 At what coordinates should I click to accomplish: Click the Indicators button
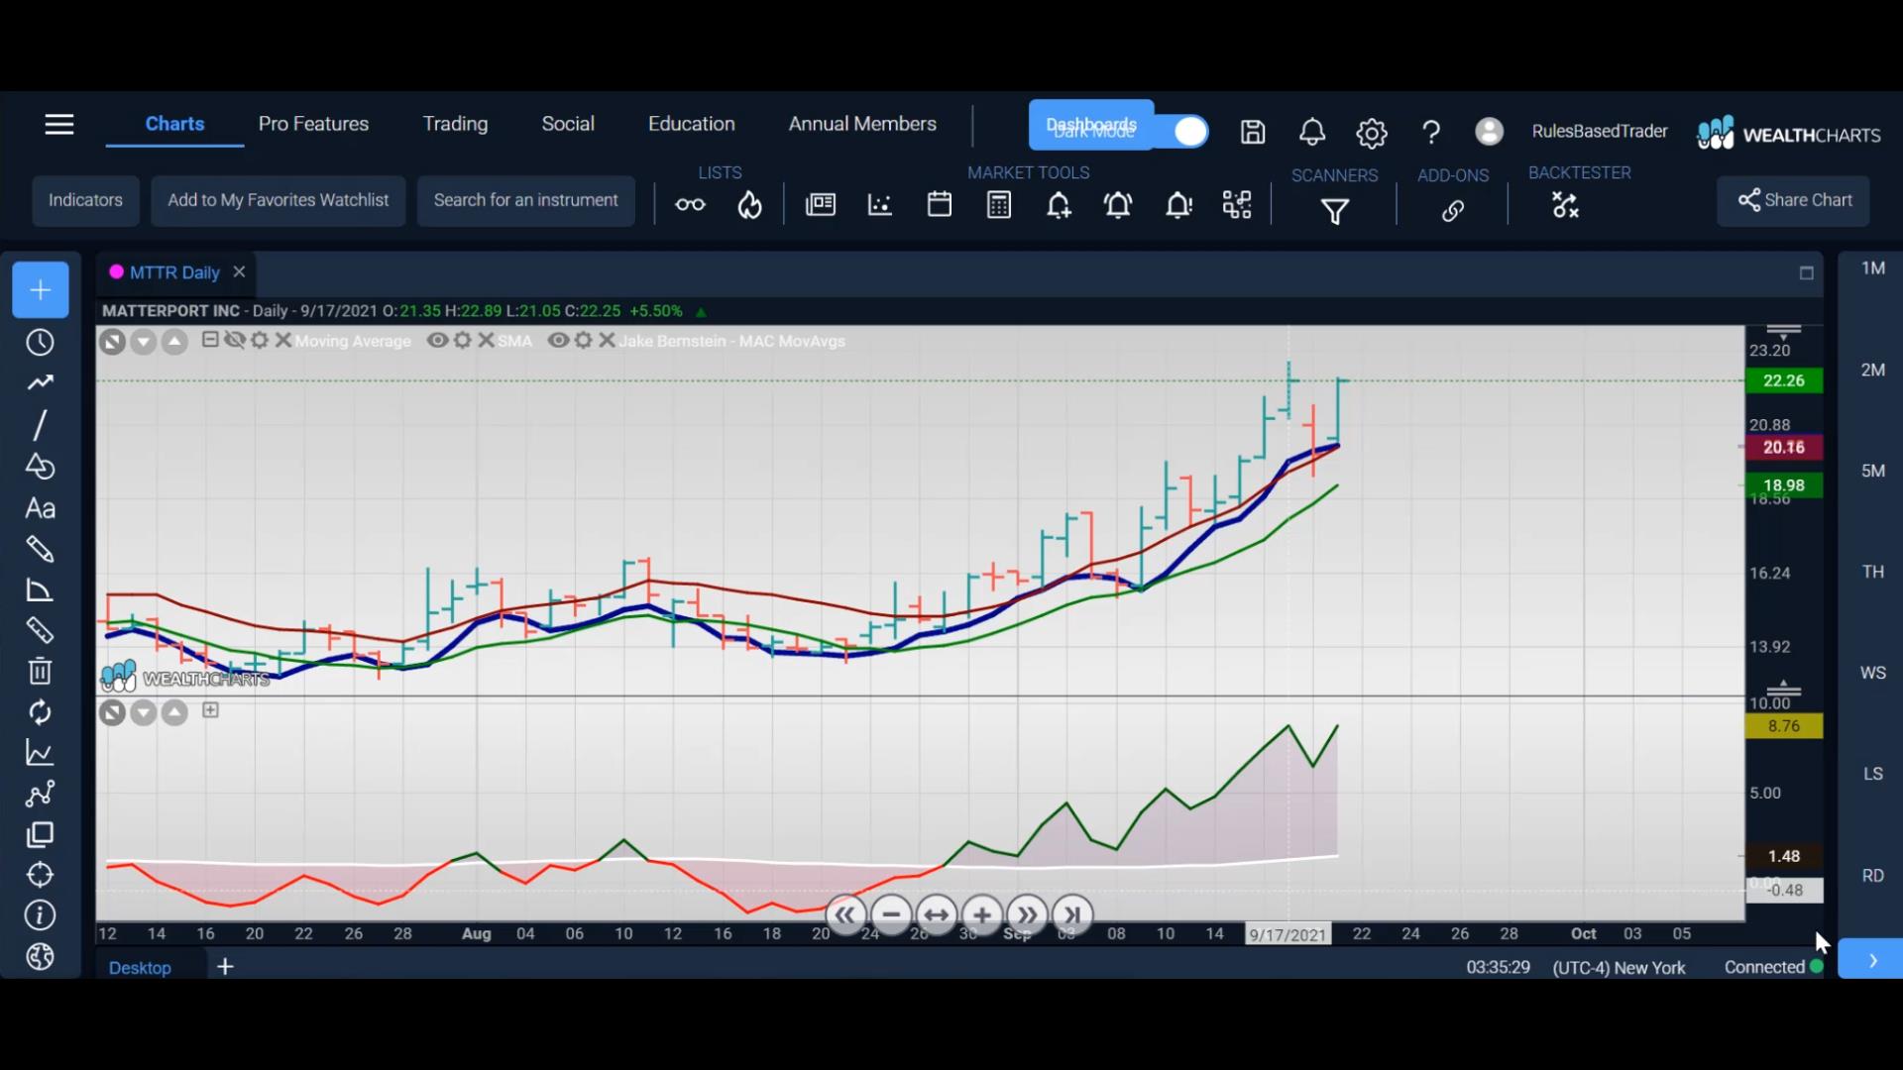85,200
